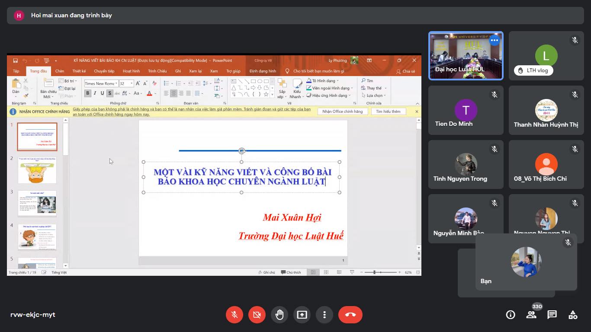Open the chat panel icon
The width and height of the screenshot is (591, 332).
tap(552, 315)
